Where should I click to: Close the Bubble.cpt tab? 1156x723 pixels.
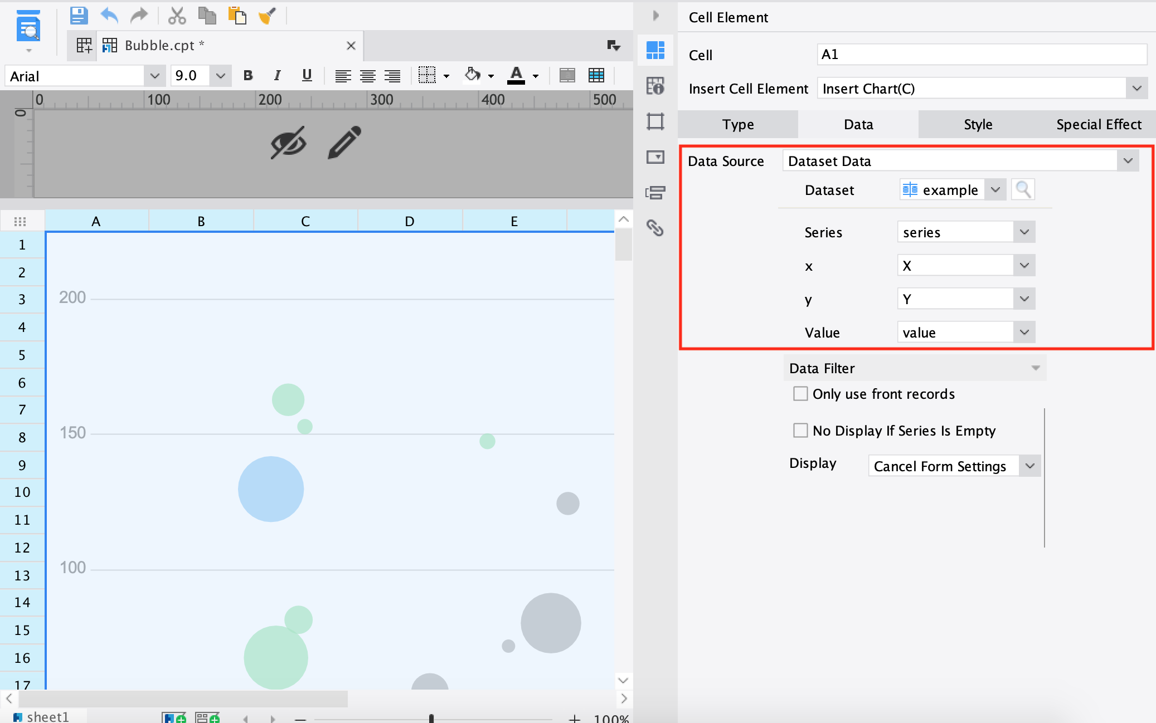tap(351, 46)
